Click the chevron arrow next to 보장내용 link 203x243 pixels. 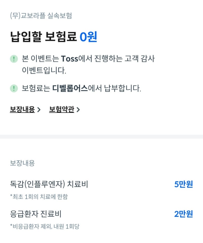[39, 110]
